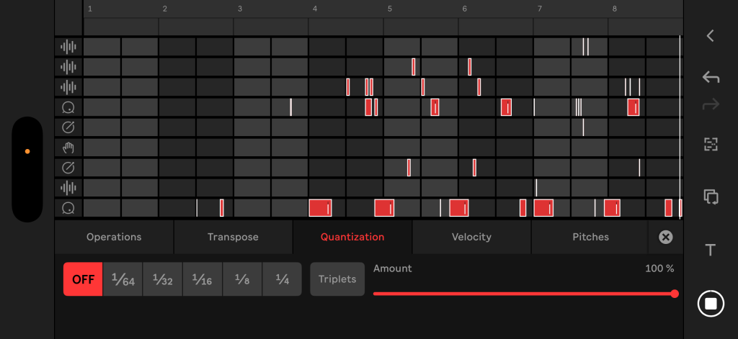Select the eighth track's waveform icon
This screenshot has width=738, height=339.
coord(68,188)
